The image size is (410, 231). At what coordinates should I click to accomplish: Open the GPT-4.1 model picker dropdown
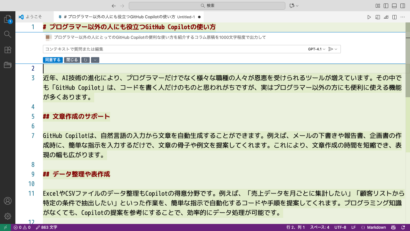(316, 49)
